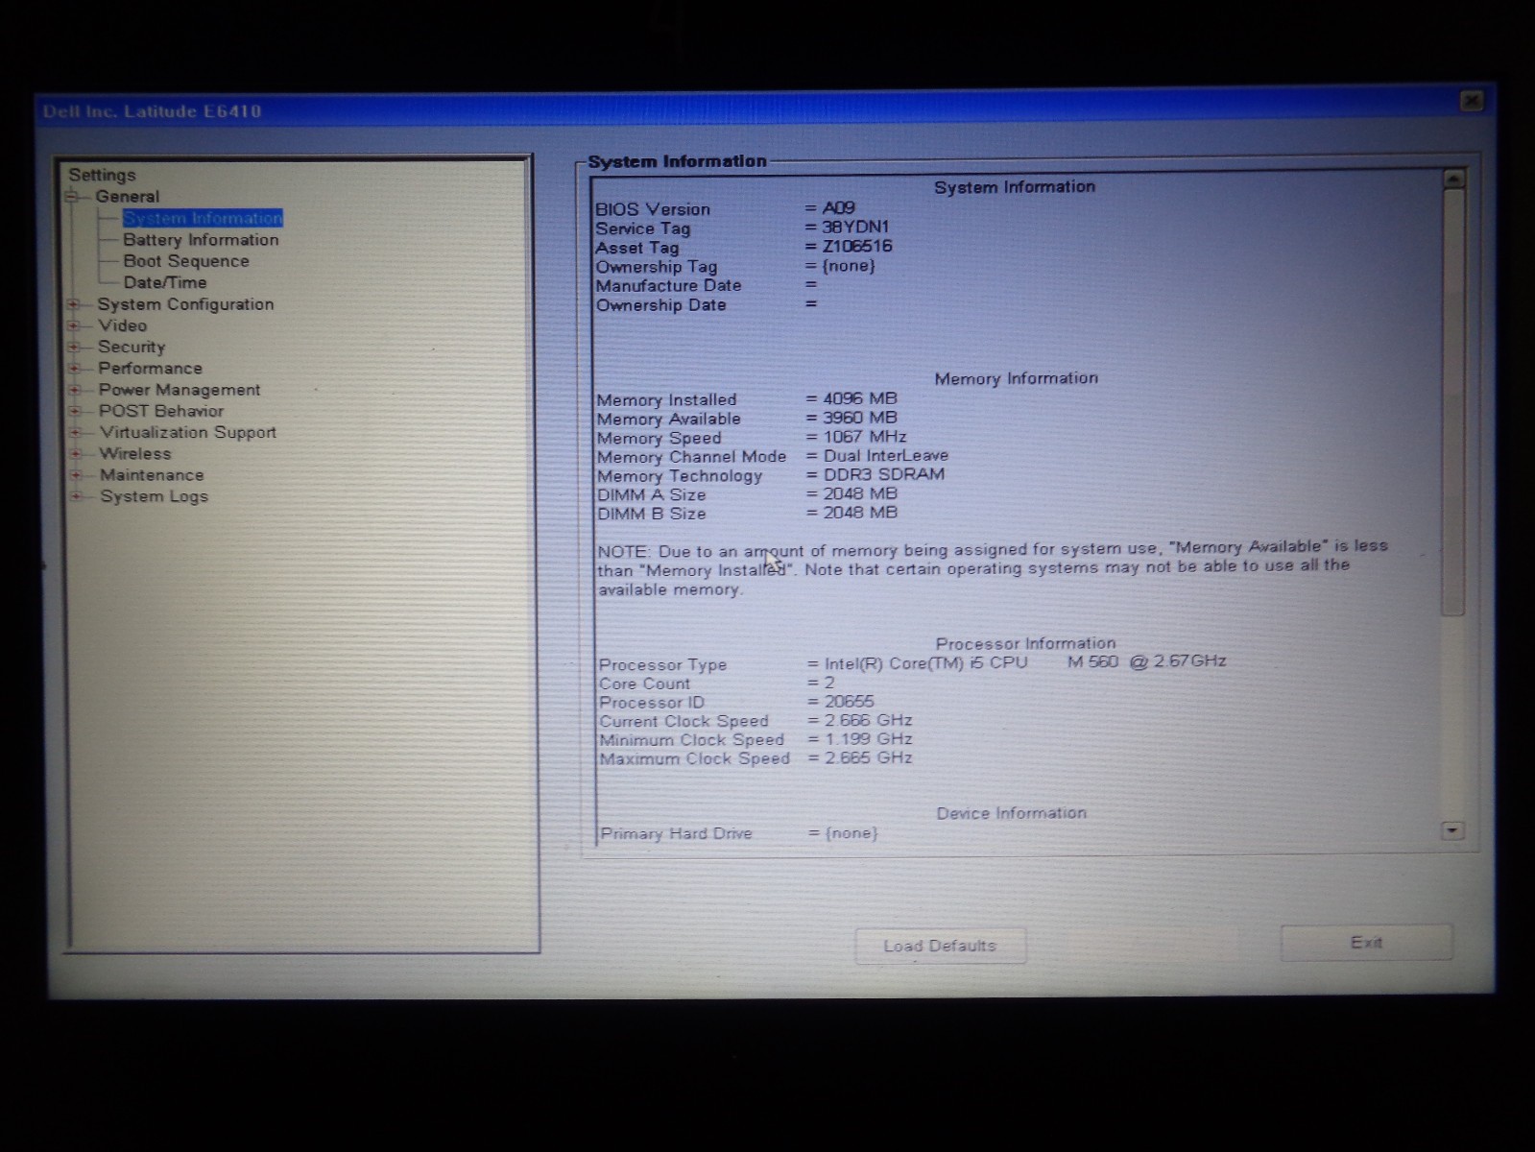Click Processor ID value 20655

tap(850, 702)
